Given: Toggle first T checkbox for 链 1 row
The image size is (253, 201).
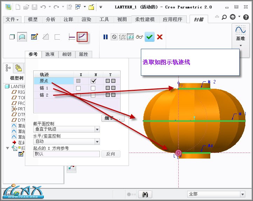Looking at the screenshot, I should coord(108,88).
